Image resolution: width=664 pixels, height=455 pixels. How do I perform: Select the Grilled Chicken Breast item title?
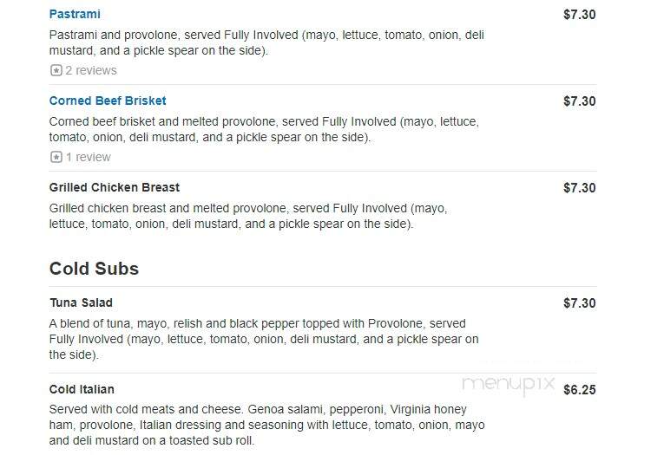click(x=115, y=187)
